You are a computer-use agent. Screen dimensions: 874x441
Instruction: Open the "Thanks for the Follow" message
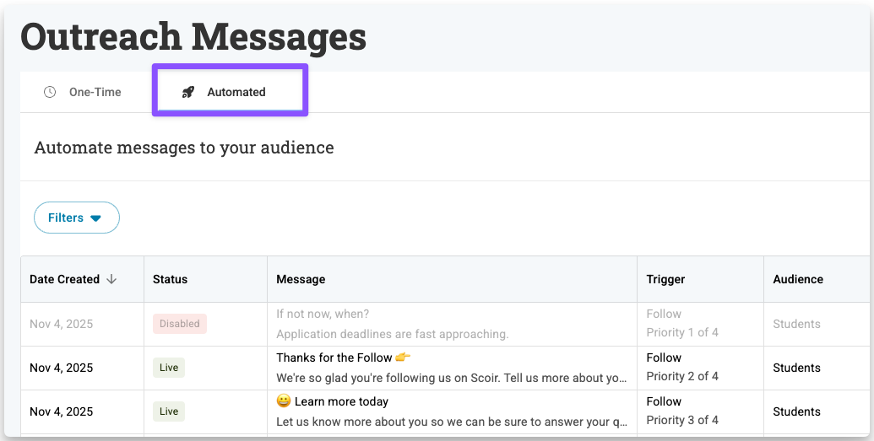pos(334,358)
